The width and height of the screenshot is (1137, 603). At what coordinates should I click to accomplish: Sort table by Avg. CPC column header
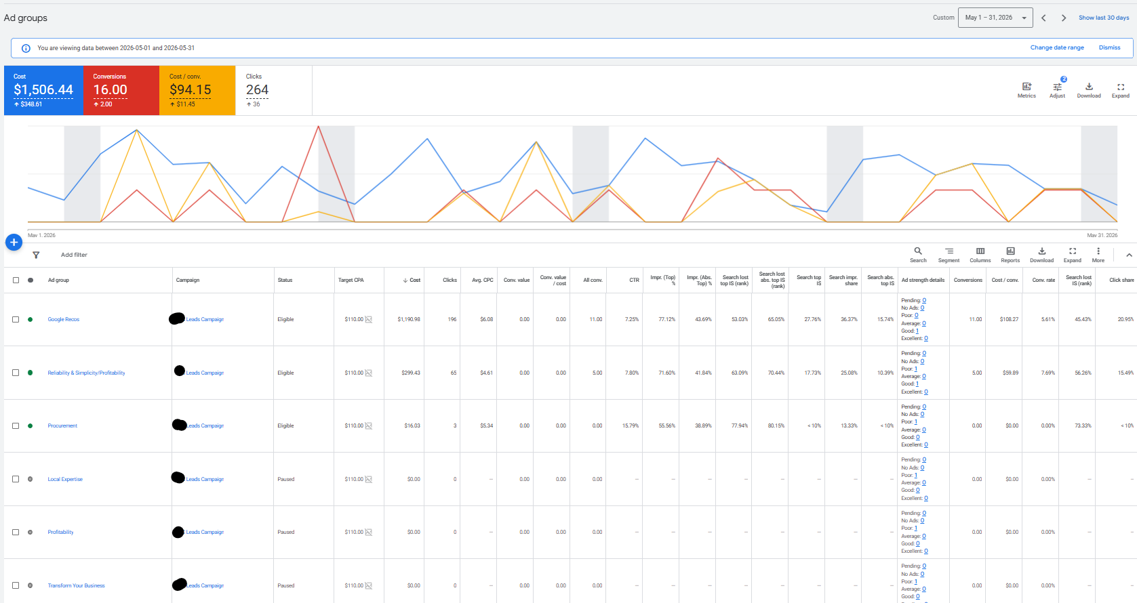[483, 280]
